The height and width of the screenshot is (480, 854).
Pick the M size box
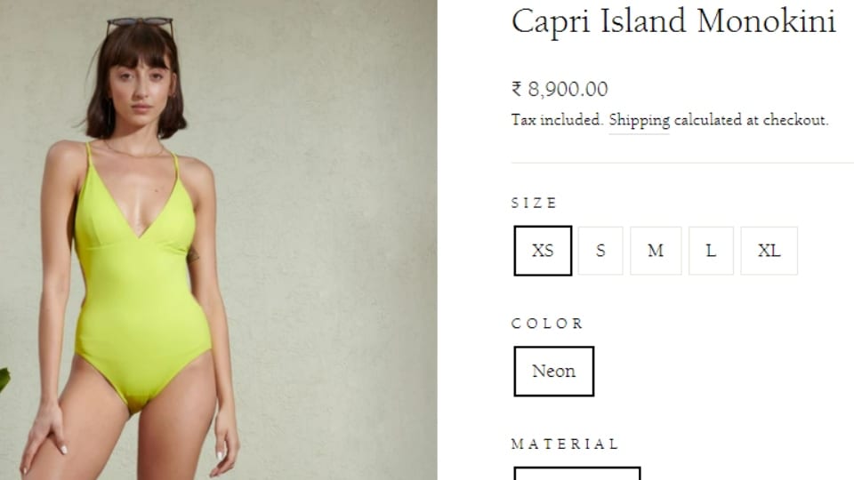(x=656, y=251)
